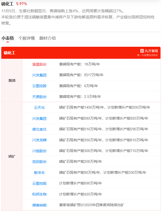Open the 云天化 stock link
This screenshot has width=161, height=211.
[x=39, y=108]
